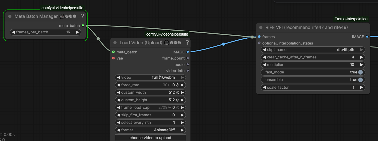Decrease force_rate with left arrow

coord(118,85)
